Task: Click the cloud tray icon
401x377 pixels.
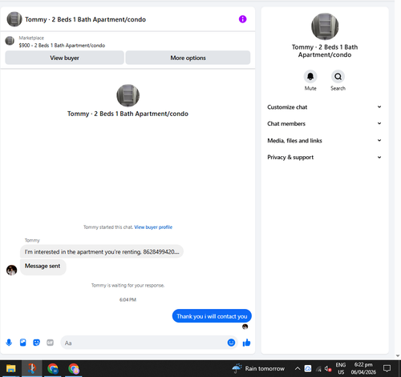Action: point(308,368)
